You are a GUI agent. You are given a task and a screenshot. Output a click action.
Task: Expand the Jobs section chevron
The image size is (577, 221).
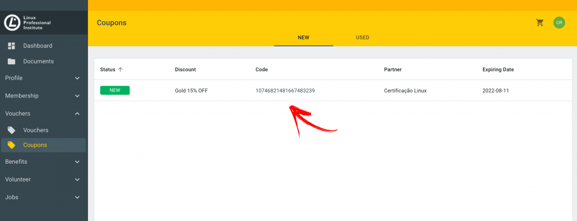click(77, 197)
